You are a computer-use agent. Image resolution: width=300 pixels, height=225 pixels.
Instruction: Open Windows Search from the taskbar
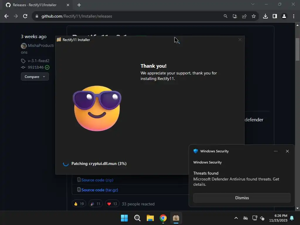pyautogui.click(x=137, y=218)
